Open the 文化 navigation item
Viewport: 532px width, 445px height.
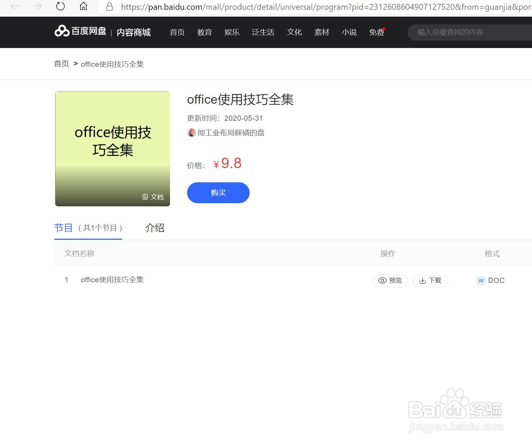click(x=294, y=32)
